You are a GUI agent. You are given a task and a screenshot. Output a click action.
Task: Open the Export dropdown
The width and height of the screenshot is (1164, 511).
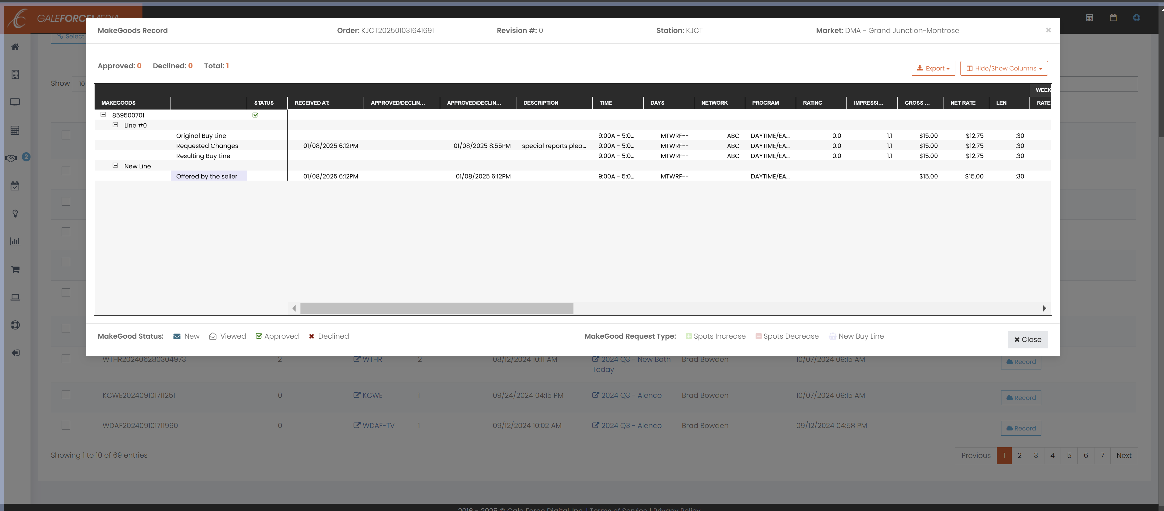point(933,68)
